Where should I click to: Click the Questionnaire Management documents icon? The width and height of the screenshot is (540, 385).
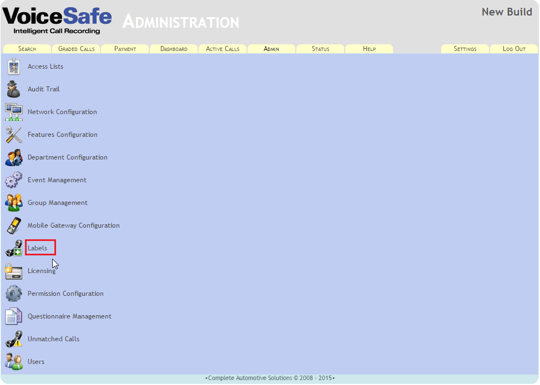14,316
